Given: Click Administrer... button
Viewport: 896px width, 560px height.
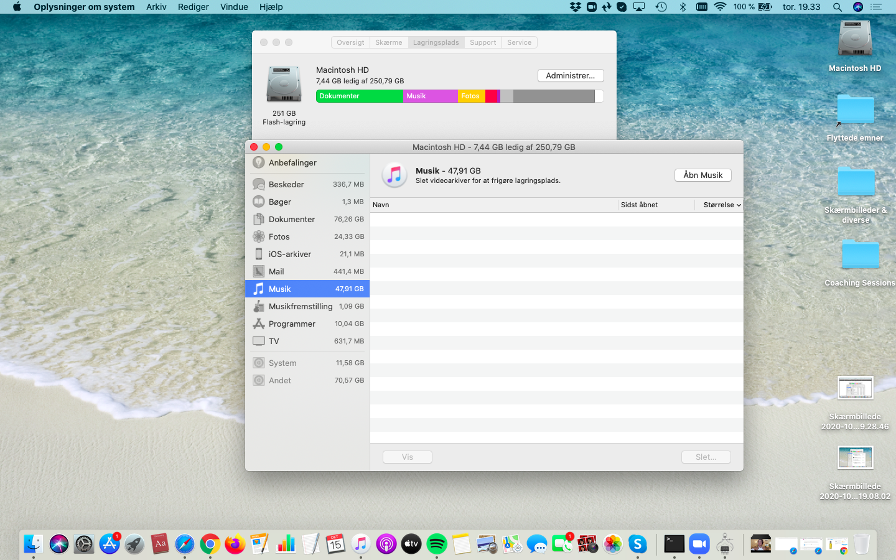Looking at the screenshot, I should (571, 75).
